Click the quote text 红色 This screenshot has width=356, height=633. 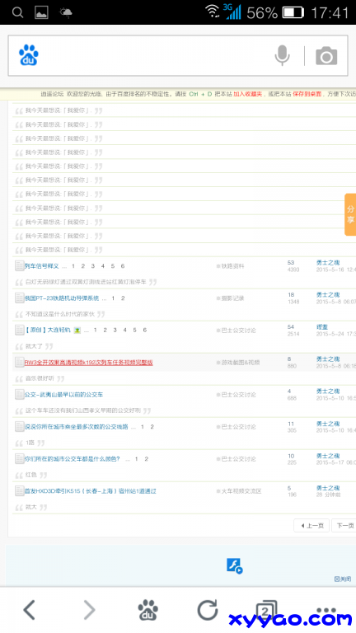coord(31,475)
